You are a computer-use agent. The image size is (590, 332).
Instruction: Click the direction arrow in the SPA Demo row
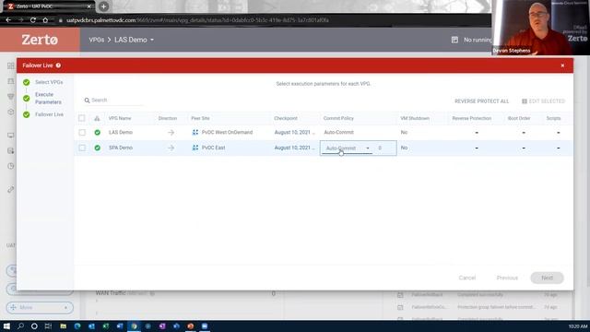171,148
